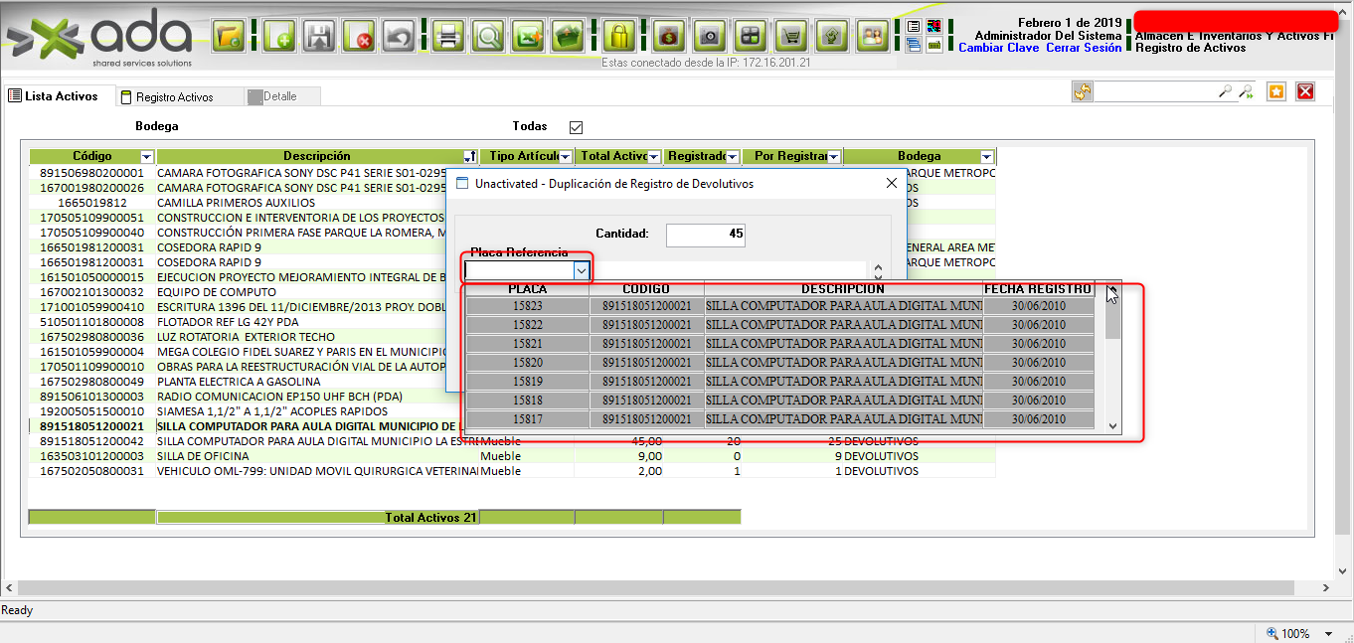Open the Placa Referencia dropdown
The height and width of the screenshot is (643, 1354).
click(x=583, y=270)
